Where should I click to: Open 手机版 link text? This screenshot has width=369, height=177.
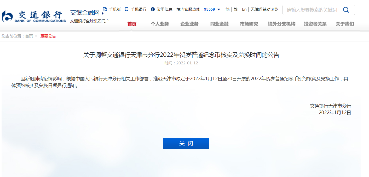click(x=115, y=9)
